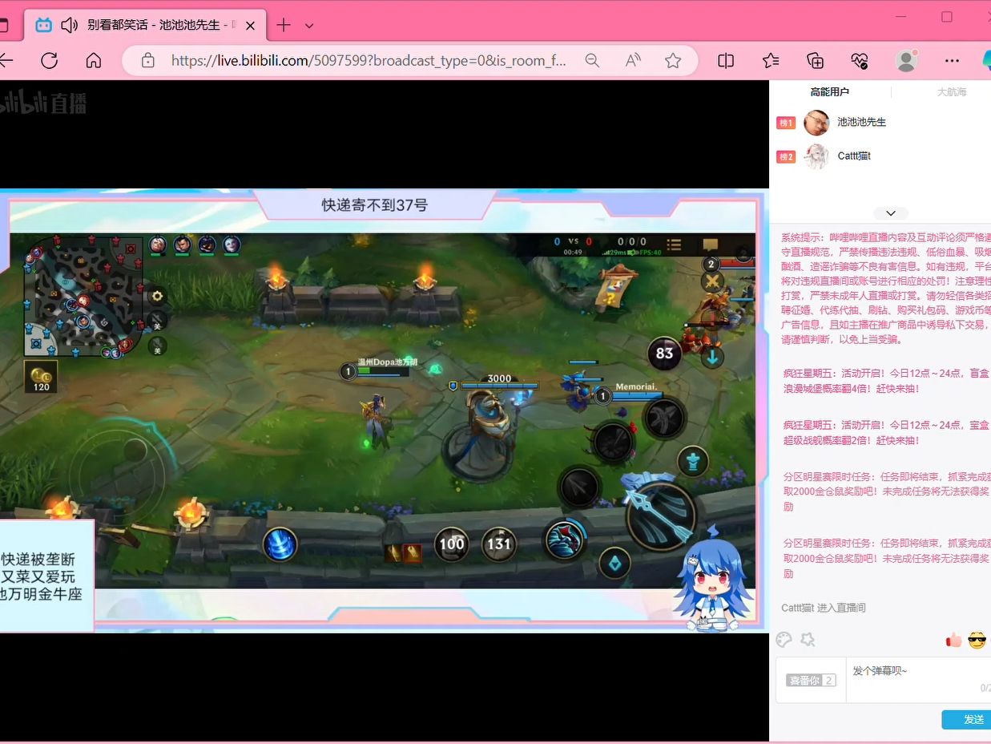This screenshot has height=744, width=991.
Task: Open the gear settings beside the minimap
Action: point(157,296)
